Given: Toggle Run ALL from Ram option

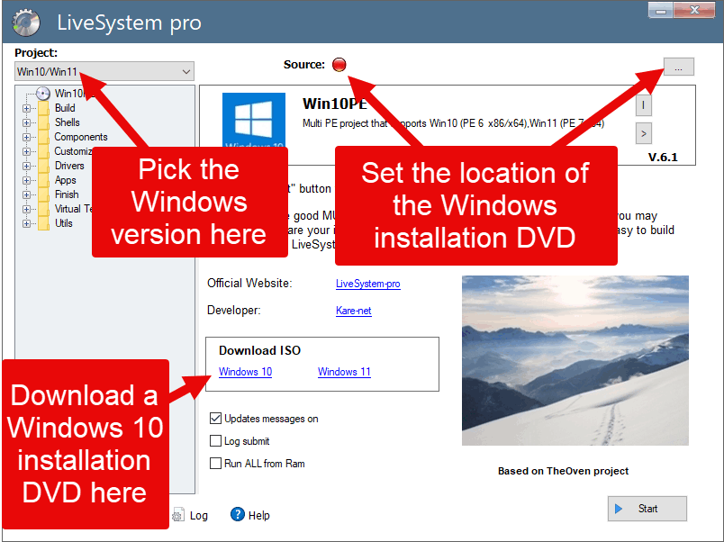Looking at the screenshot, I should (x=213, y=464).
